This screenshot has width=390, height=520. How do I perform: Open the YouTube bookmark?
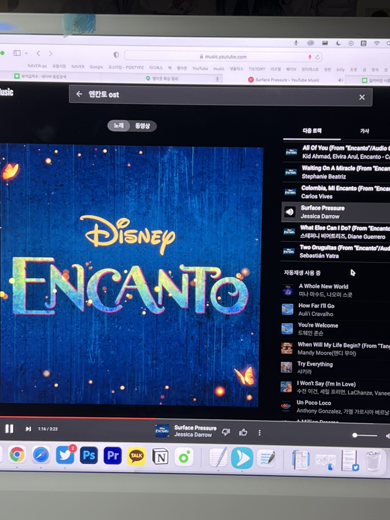tap(200, 68)
